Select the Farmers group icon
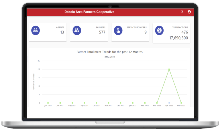 [x=77, y=30]
